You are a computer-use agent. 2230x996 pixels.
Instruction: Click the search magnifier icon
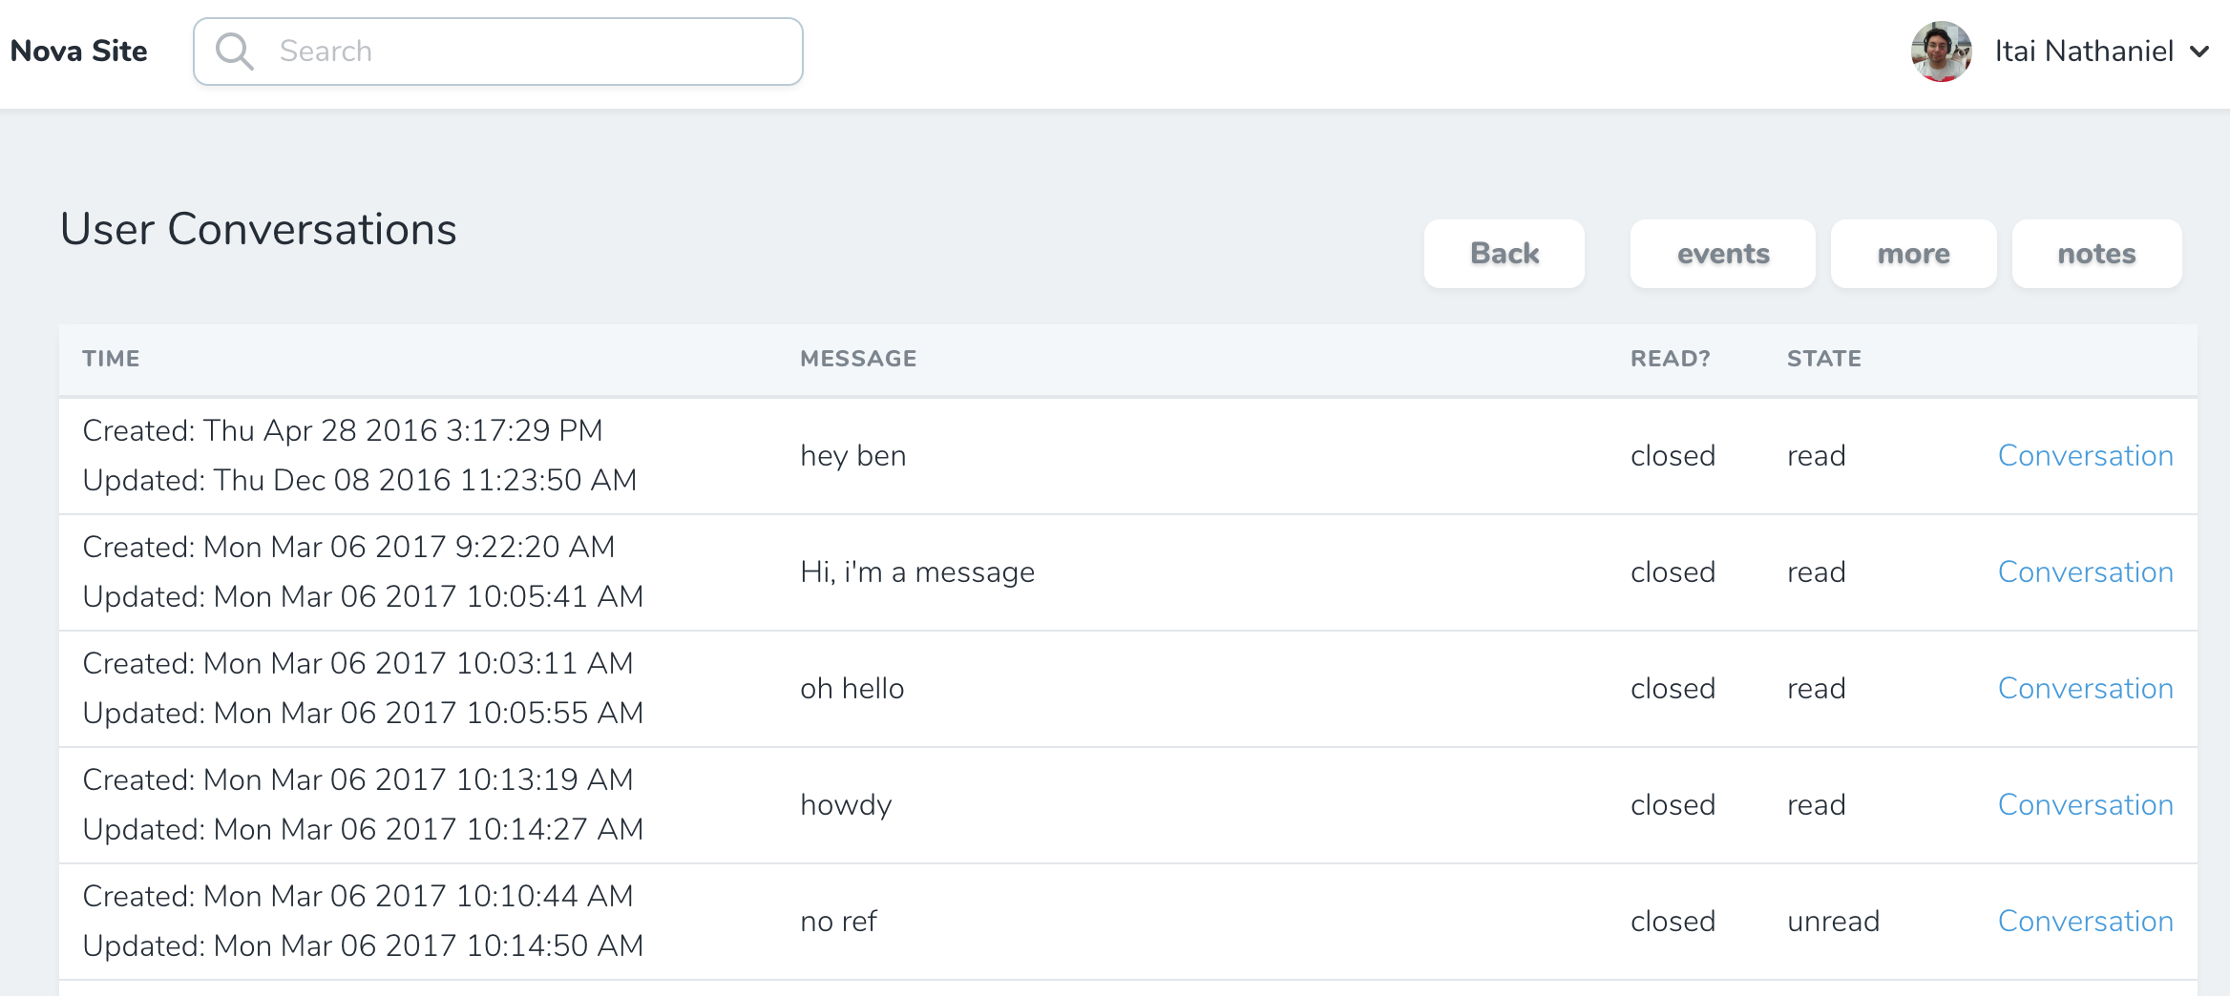pyautogui.click(x=234, y=52)
